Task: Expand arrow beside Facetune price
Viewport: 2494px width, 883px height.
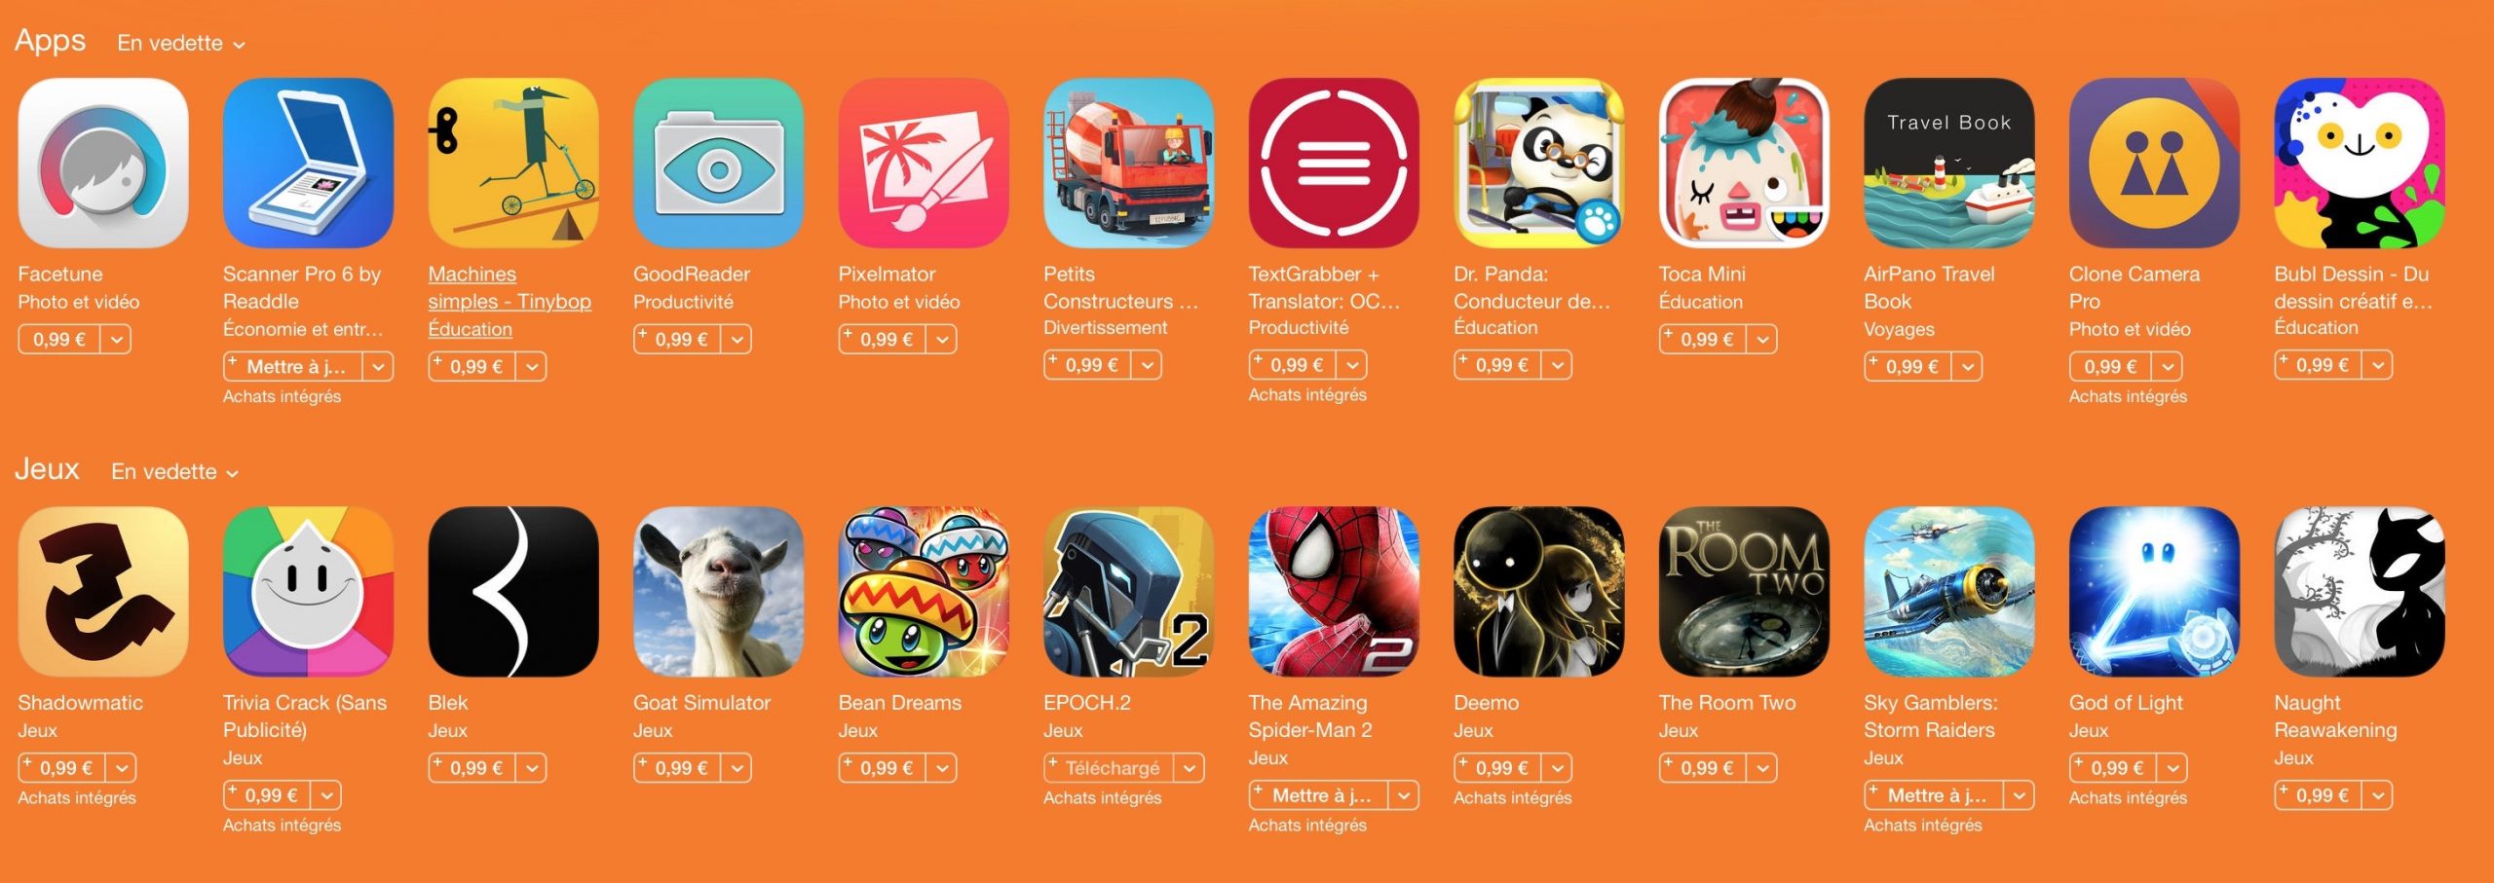Action: [x=117, y=340]
